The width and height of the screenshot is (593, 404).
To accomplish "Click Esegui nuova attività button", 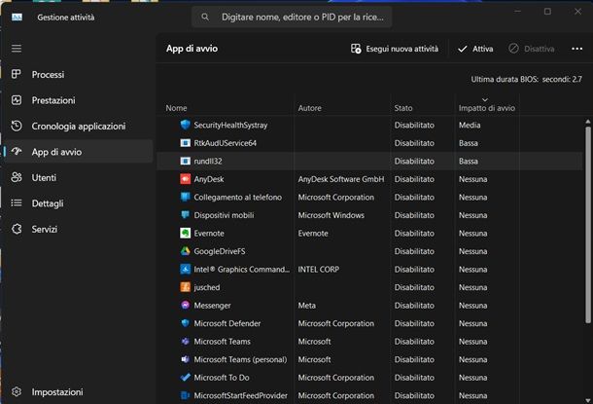I will click(x=395, y=49).
